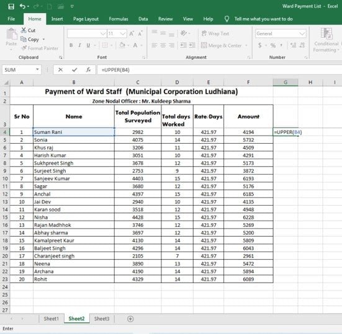342x334 pixels.
Task: Click Decrease Font Size icon
Action: tap(140, 33)
